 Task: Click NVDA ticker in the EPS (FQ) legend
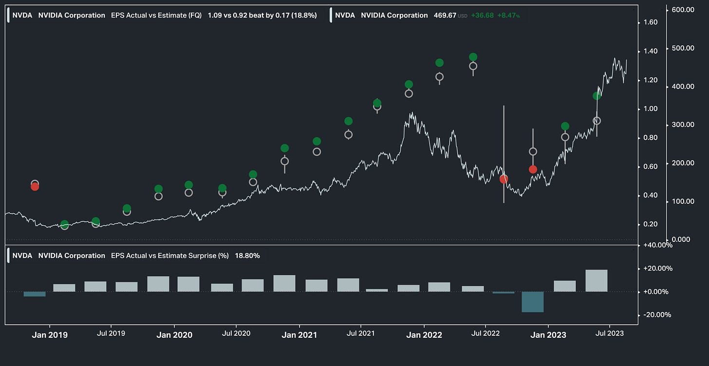tap(22, 15)
